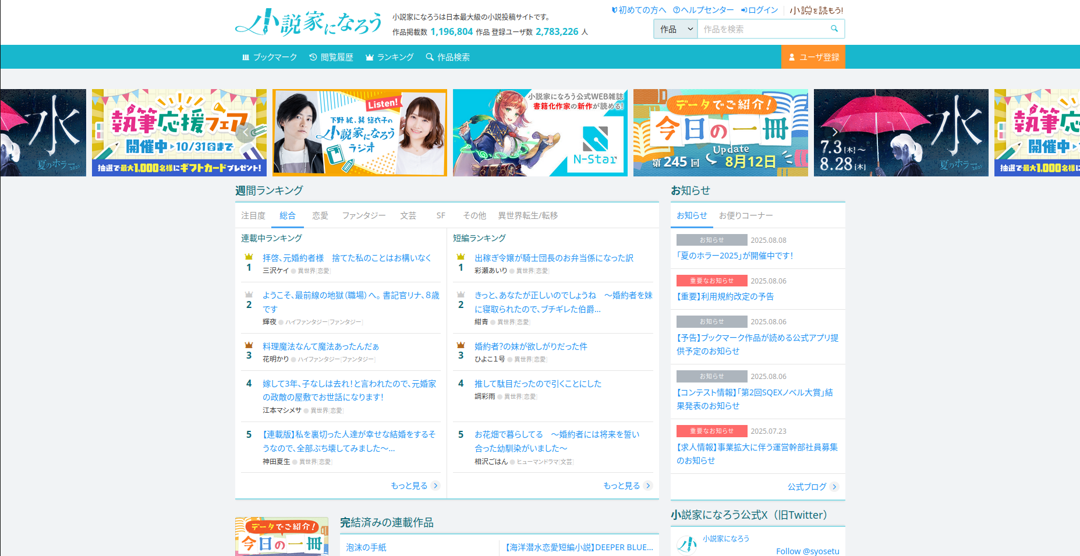
Task: Open 【予告】ブックマーク作品 公式アプリ notice
Action: (757, 344)
